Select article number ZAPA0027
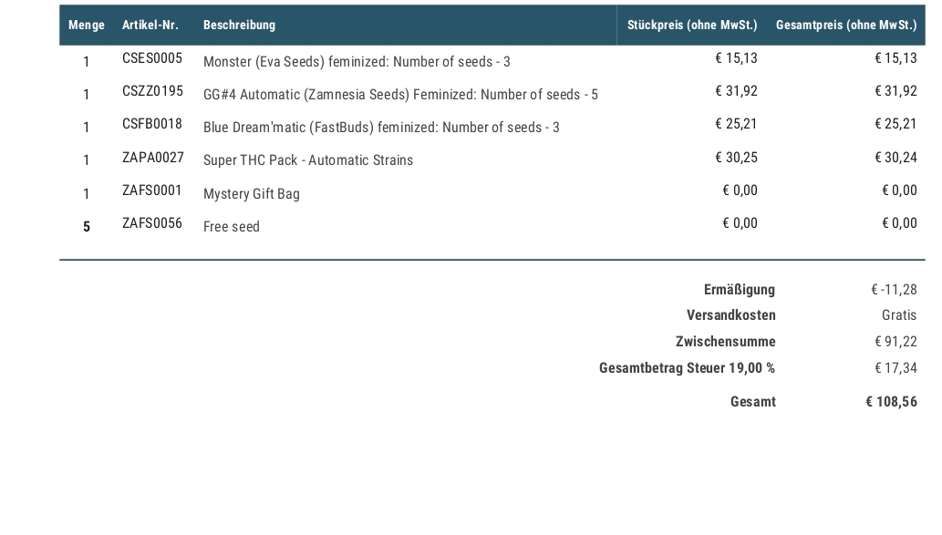The height and width of the screenshot is (535, 942). coord(153,158)
